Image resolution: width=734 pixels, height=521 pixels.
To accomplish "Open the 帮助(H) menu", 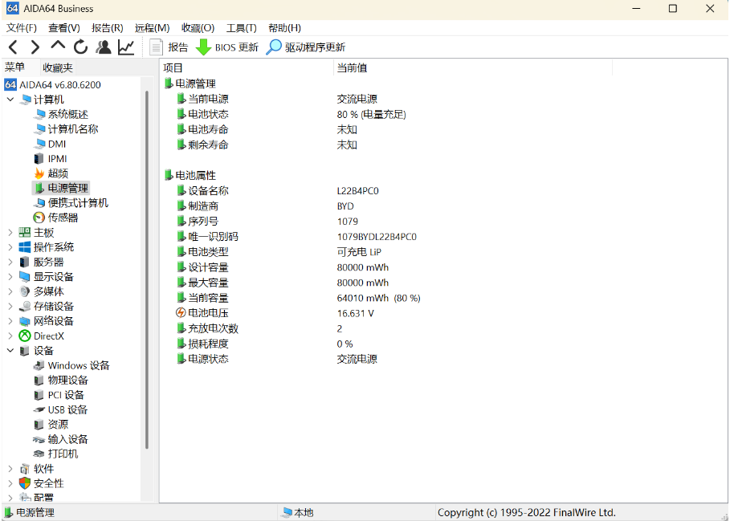I will coord(284,28).
